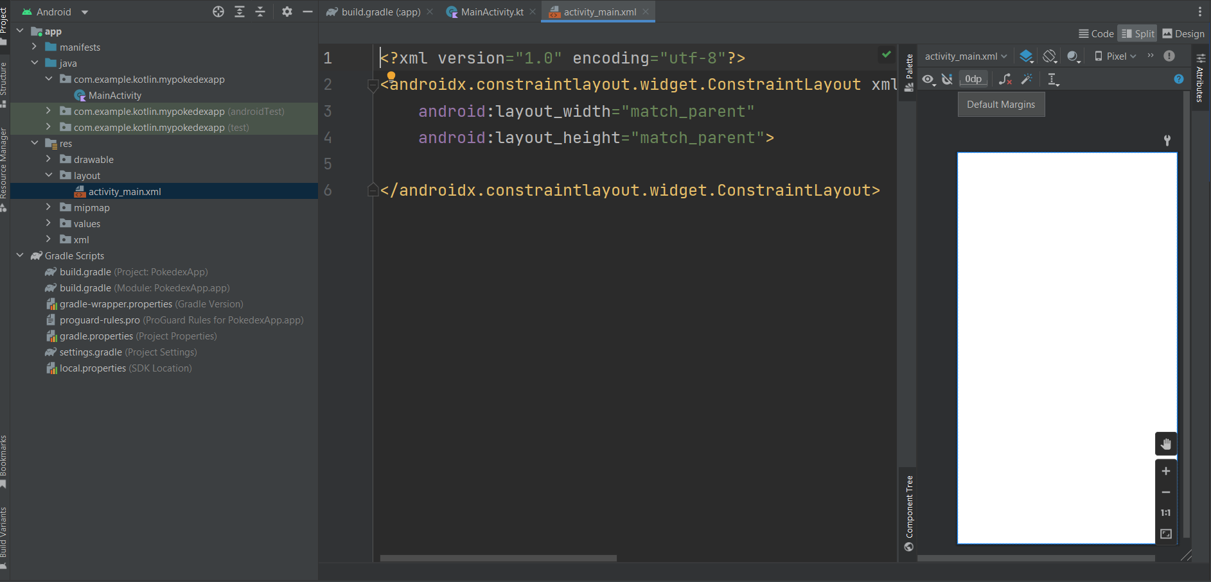The image size is (1211, 582).
Task: Collapse all project tree nodes
Action: [x=260, y=12]
